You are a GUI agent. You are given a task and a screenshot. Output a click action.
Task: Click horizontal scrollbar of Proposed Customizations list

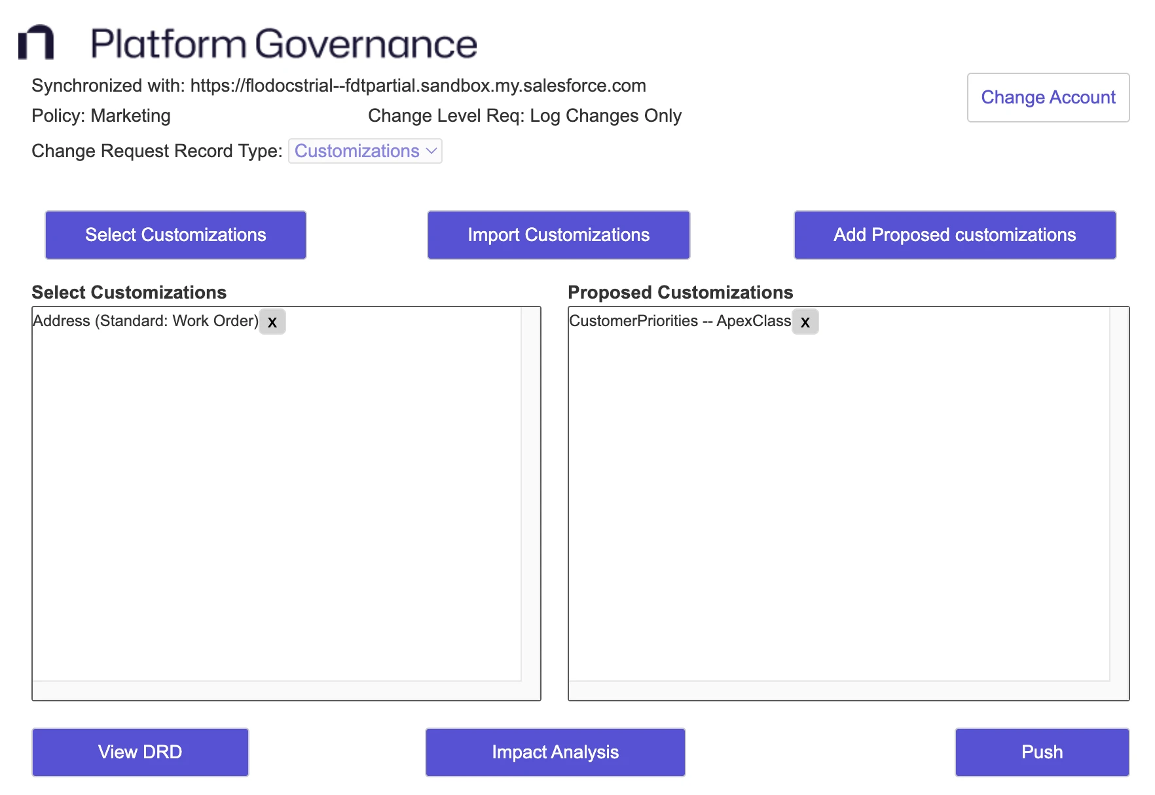click(x=839, y=690)
